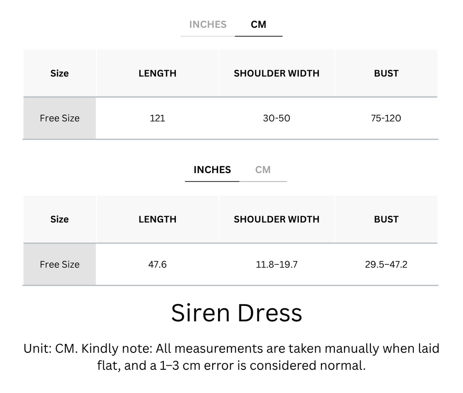Select the LENGTH header of the CM table

pyautogui.click(x=157, y=73)
